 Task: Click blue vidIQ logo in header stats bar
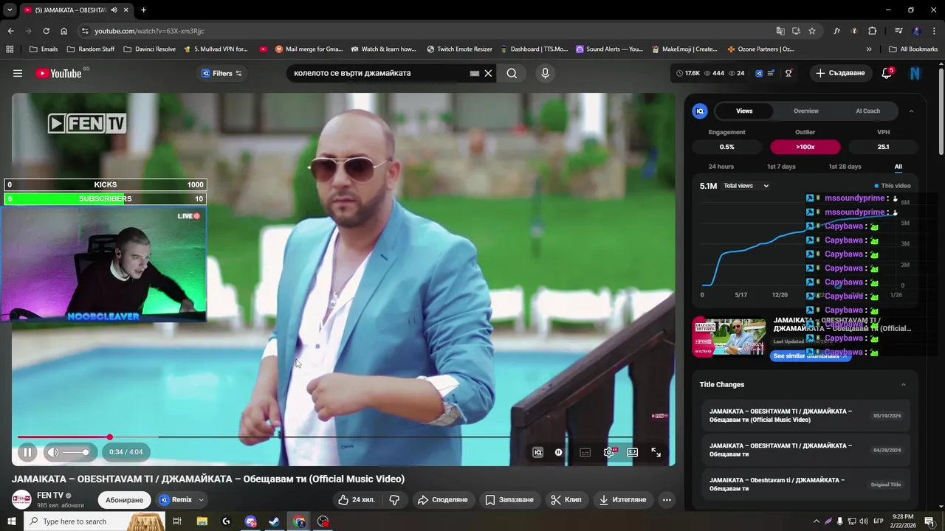pyautogui.click(x=758, y=73)
